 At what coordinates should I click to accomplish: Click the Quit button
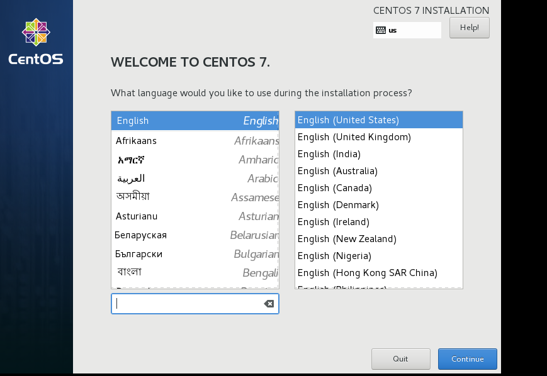pyautogui.click(x=400, y=359)
